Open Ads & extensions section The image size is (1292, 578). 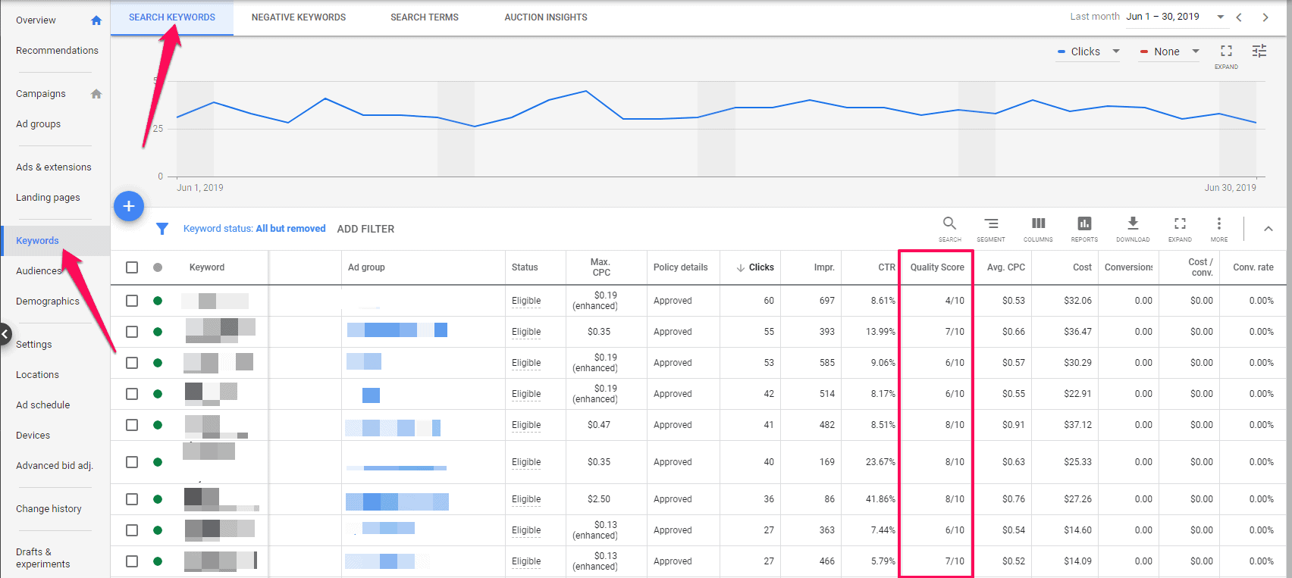click(x=54, y=167)
